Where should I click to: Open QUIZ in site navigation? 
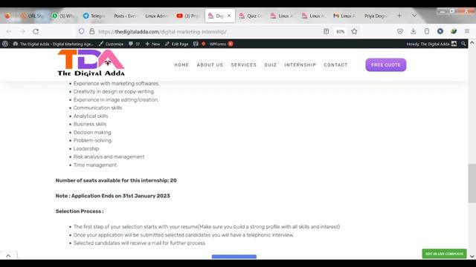[270, 65]
